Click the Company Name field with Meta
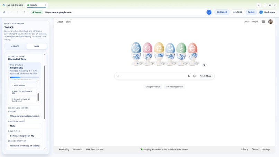279x157 pixels. pos(25,126)
